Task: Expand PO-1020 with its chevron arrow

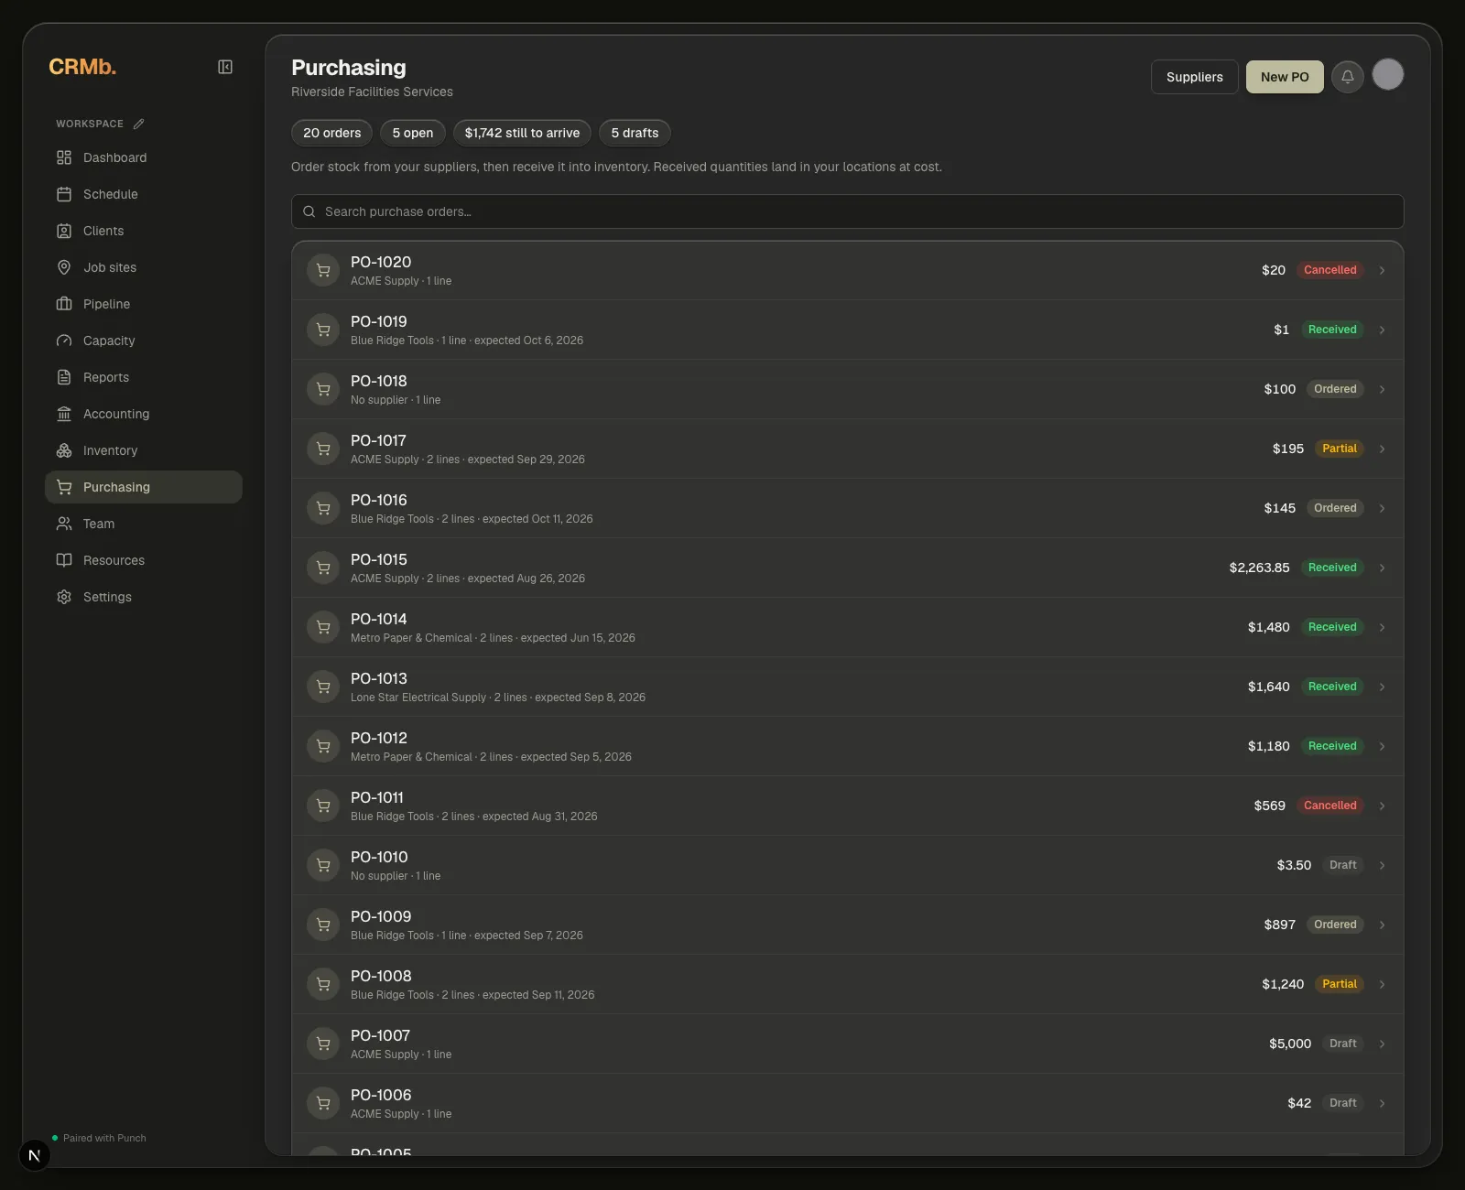Action: 1382,270
